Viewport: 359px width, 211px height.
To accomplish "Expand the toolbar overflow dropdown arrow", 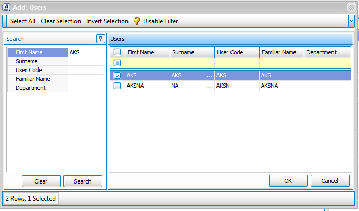I will pos(351,21).
